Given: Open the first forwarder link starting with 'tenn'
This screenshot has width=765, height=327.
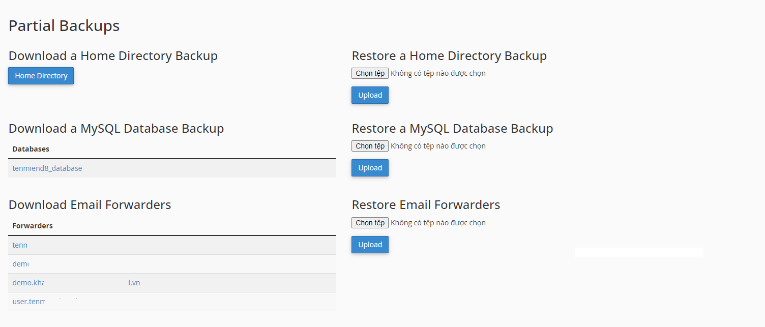Looking at the screenshot, I should tap(20, 245).
